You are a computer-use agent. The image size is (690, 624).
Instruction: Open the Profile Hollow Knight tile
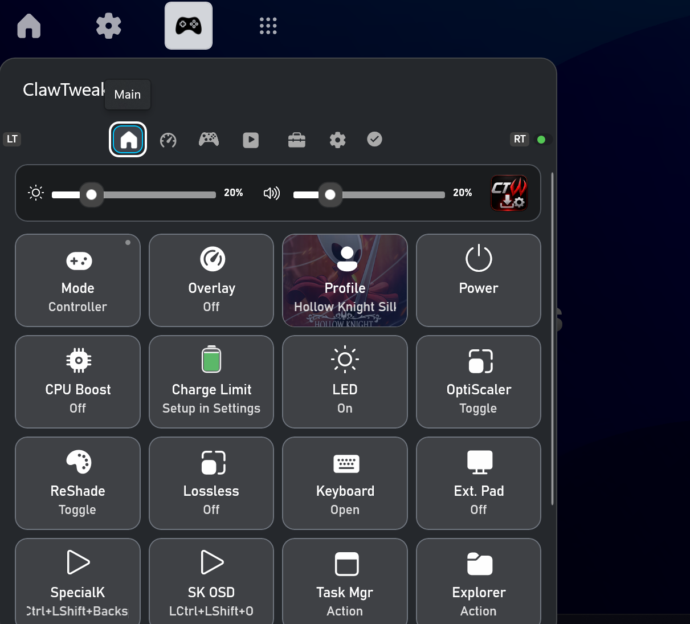[345, 280]
